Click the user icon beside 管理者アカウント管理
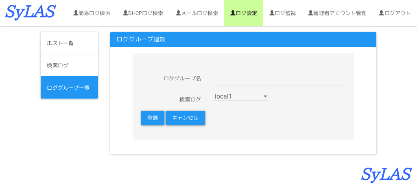417x187 pixels. (x=310, y=13)
